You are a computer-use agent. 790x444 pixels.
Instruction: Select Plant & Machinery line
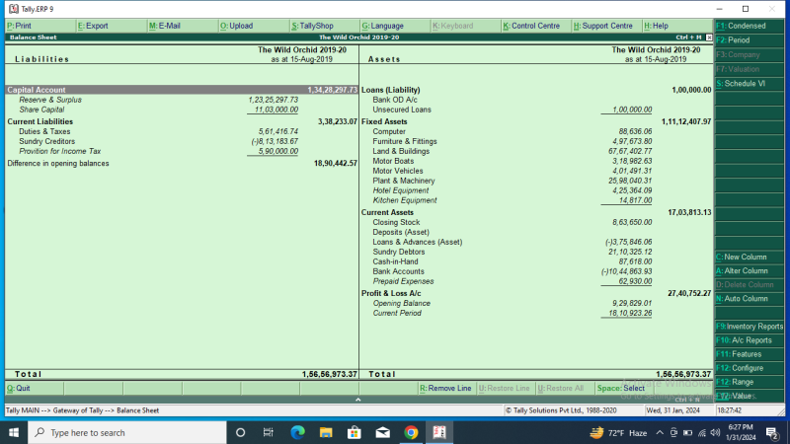[x=404, y=181]
